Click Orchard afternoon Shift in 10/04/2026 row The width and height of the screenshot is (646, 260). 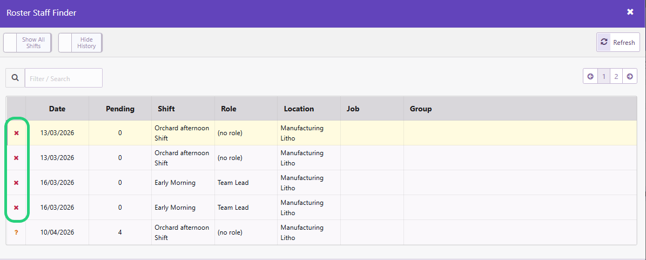click(181, 232)
